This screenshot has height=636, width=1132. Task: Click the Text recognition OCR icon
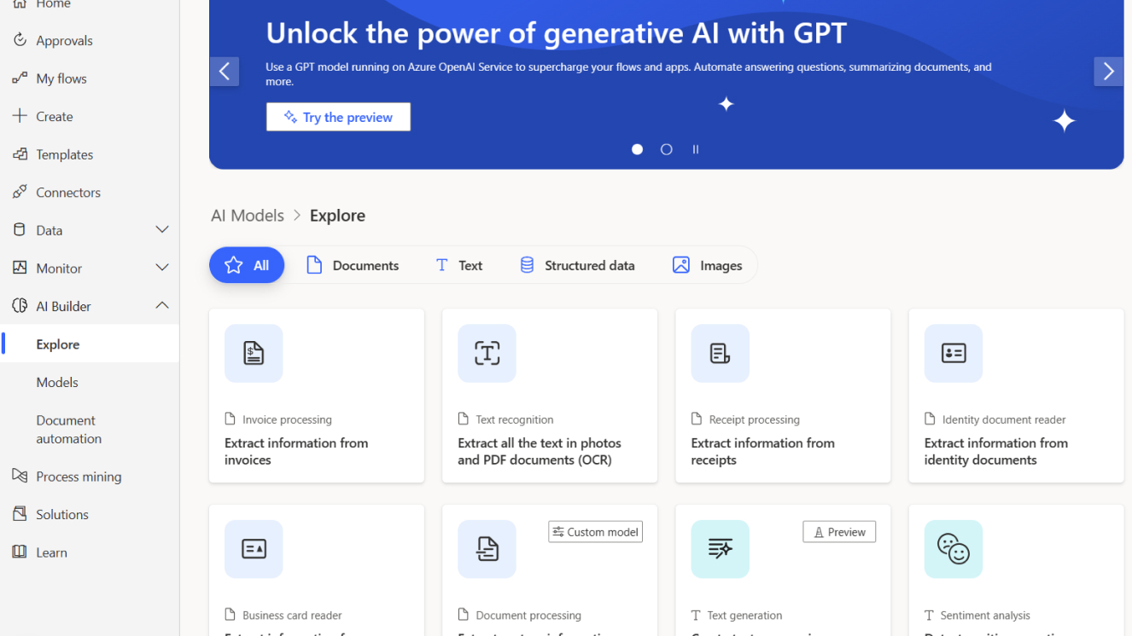tap(487, 353)
